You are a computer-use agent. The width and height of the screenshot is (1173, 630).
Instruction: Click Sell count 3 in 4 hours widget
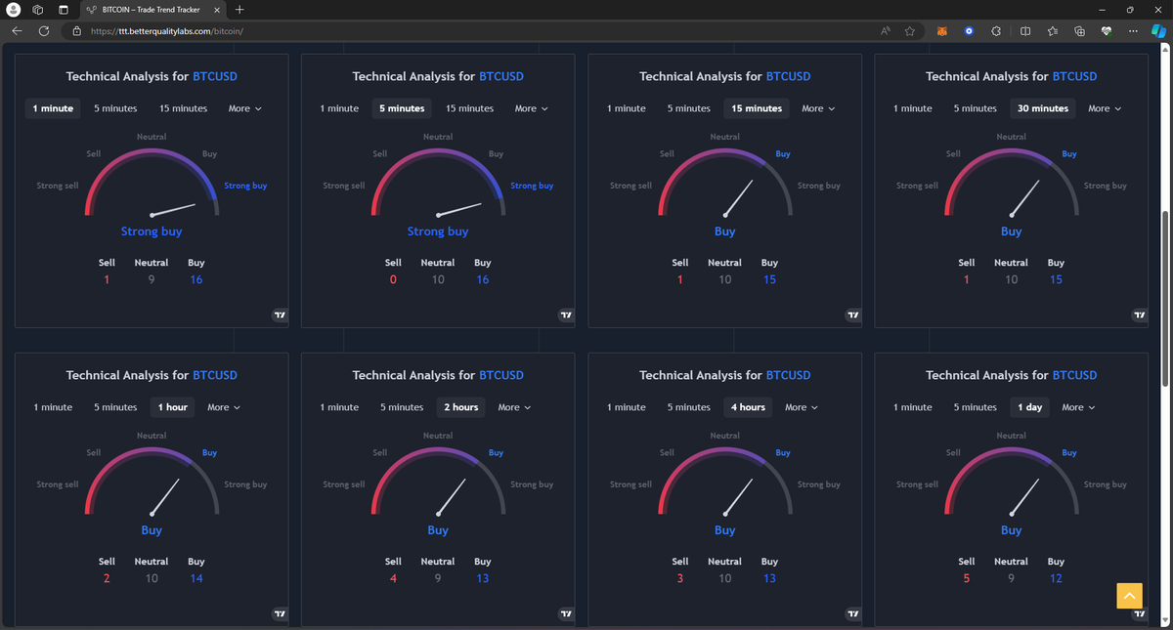pyautogui.click(x=680, y=578)
